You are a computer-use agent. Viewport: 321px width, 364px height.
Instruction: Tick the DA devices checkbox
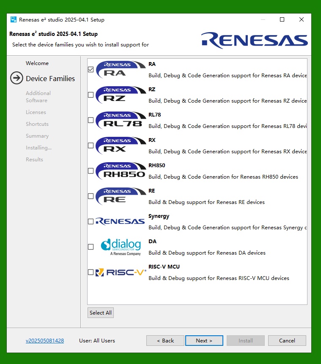pos(91,247)
